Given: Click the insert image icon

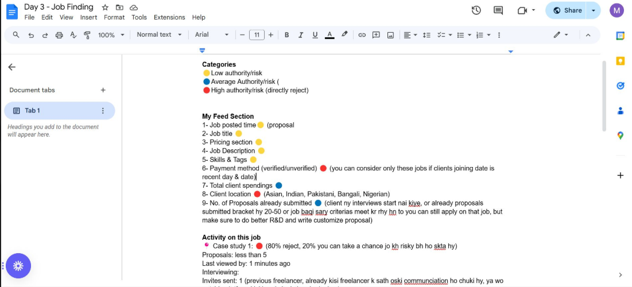Looking at the screenshot, I should 390,35.
